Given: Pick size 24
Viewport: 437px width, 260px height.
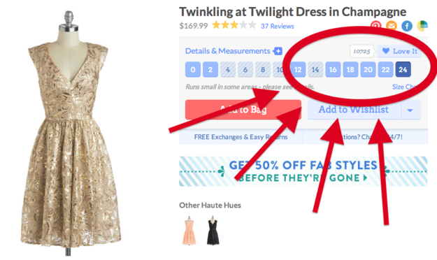Looking at the screenshot, I should [403, 69].
